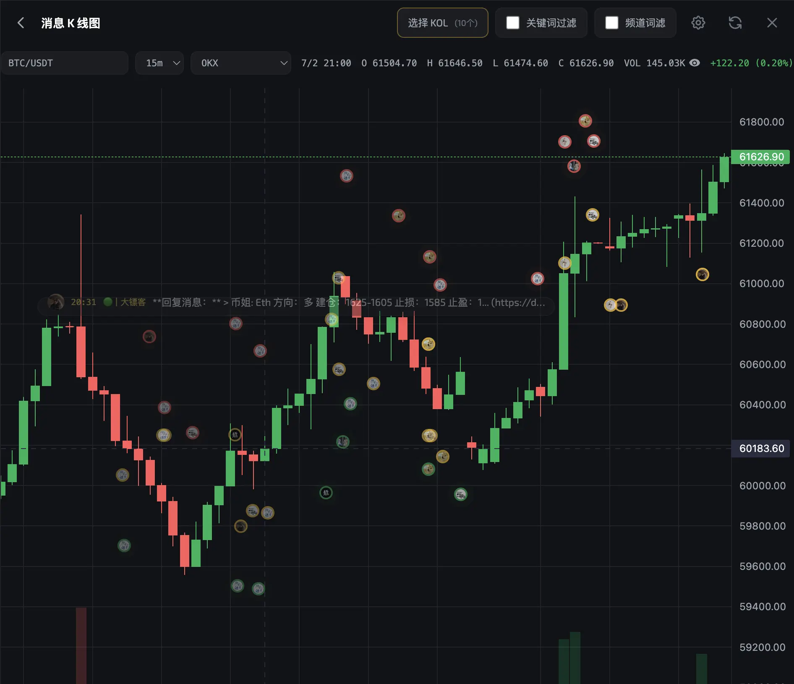Click the red KOL marker near 61550
Viewport: 794px width, 684px height.
click(347, 175)
